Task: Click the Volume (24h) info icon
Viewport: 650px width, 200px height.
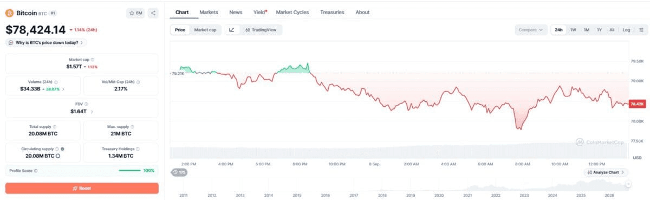Action: (56, 82)
